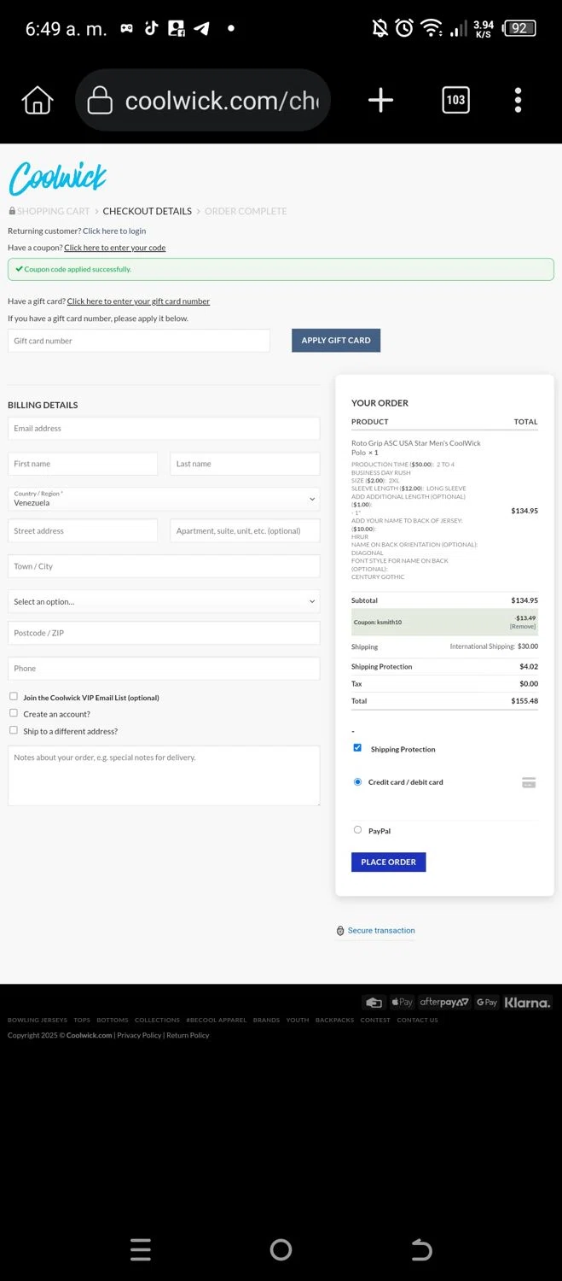562x1281 pixels.
Task: Tap the Wi-Fi status icon
Action: [432, 28]
